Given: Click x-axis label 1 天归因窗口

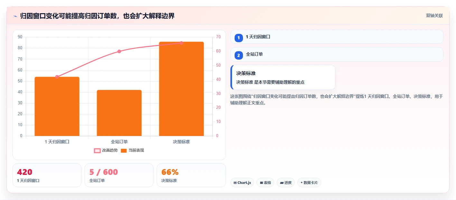Looking at the screenshot, I should click(57, 142).
